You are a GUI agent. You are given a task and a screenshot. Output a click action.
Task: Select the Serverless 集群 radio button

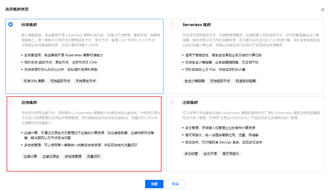[171, 24]
